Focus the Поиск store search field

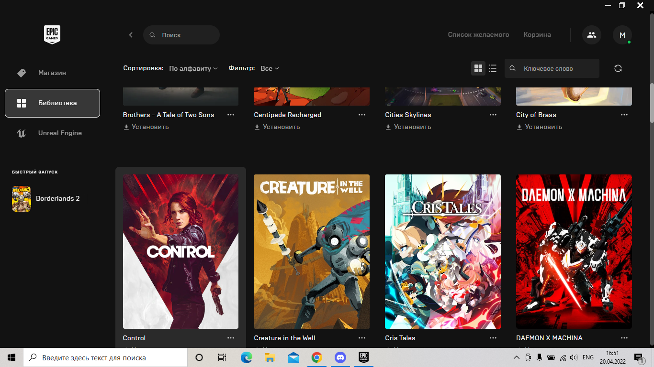(181, 35)
